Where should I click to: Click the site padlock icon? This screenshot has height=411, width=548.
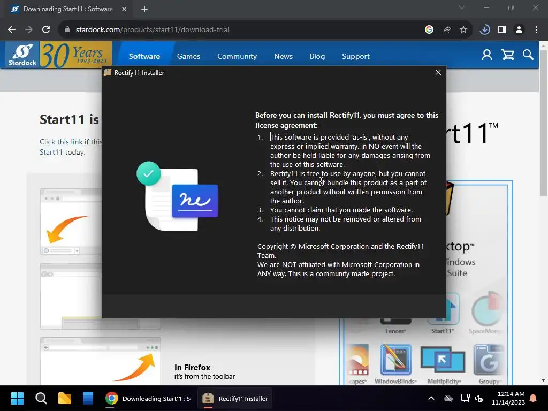pyautogui.click(x=67, y=30)
